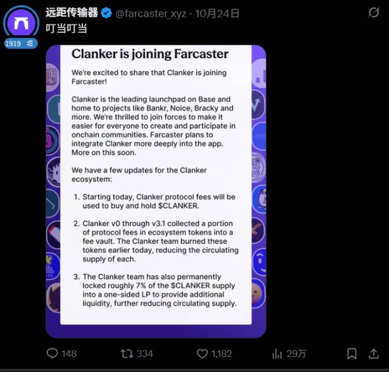Image resolution: width=389 pixels, height=372 pixels.
Task: Click the blue verified checkmark badge
Action: tap(107, 13)
